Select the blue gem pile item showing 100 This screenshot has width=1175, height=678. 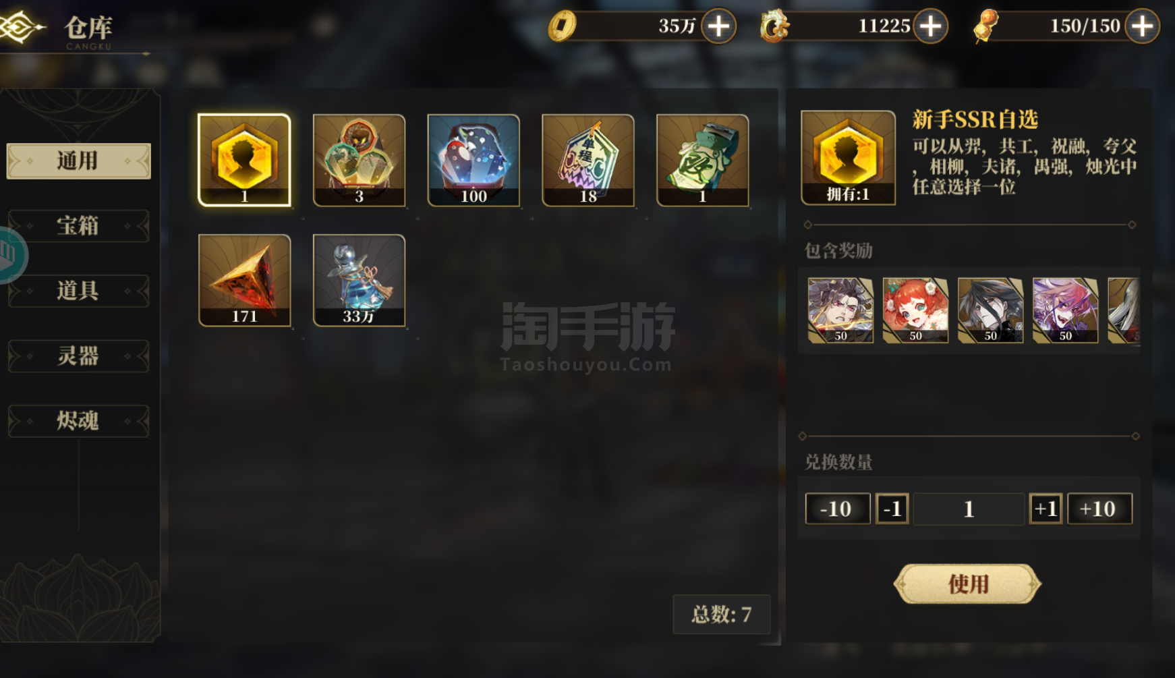pyautogui.click(x=474, y=160)
